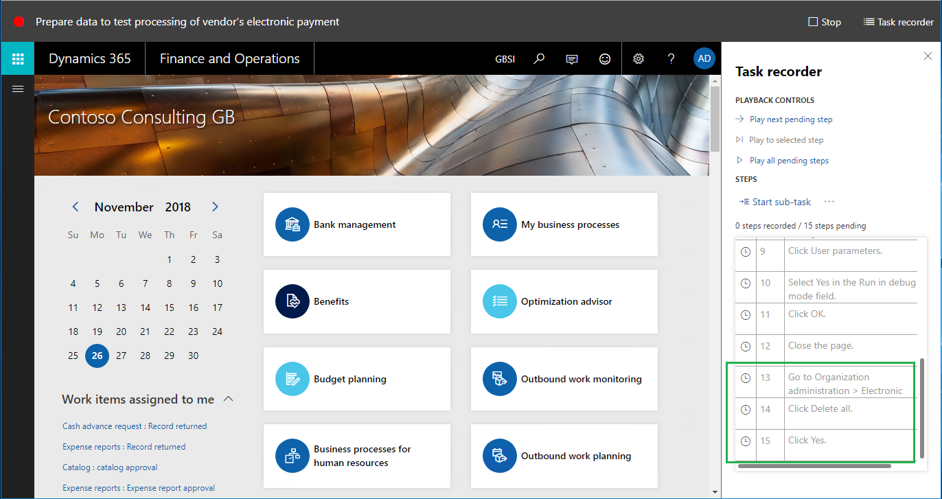Go to next month in calendar
This screenshot has width=942, height=499.
(215, 207)
